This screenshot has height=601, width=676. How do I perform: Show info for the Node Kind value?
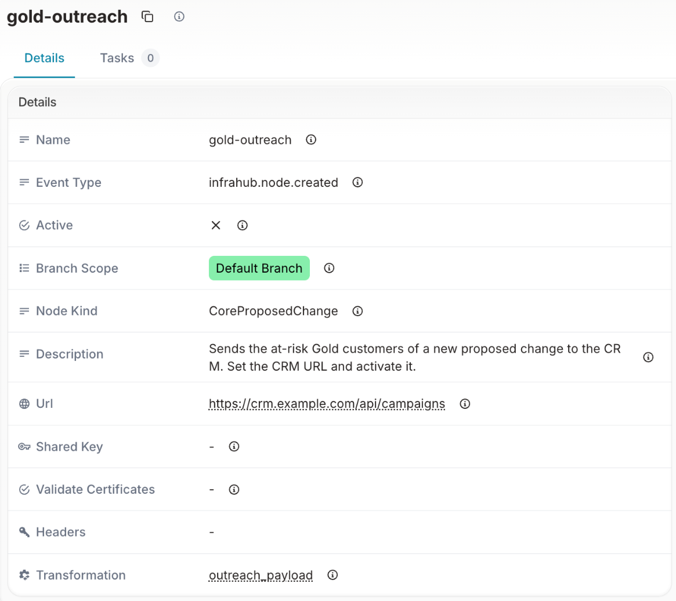click(x=357, y=311)
